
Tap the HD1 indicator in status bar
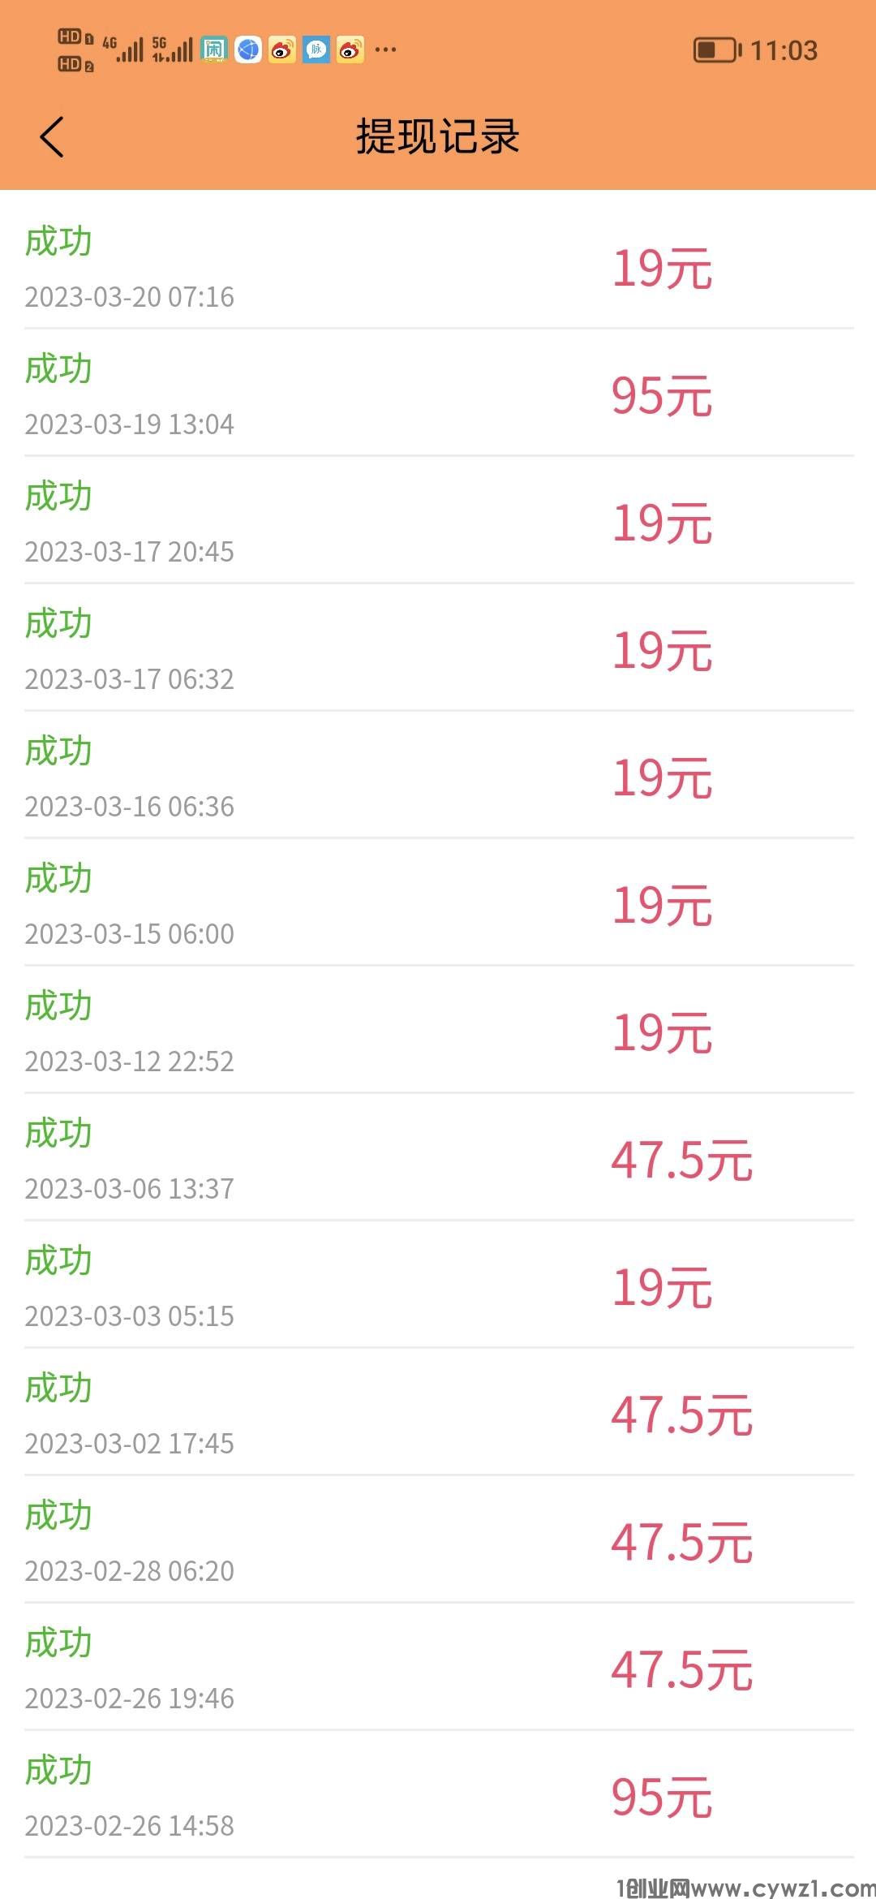pos(75,37)
